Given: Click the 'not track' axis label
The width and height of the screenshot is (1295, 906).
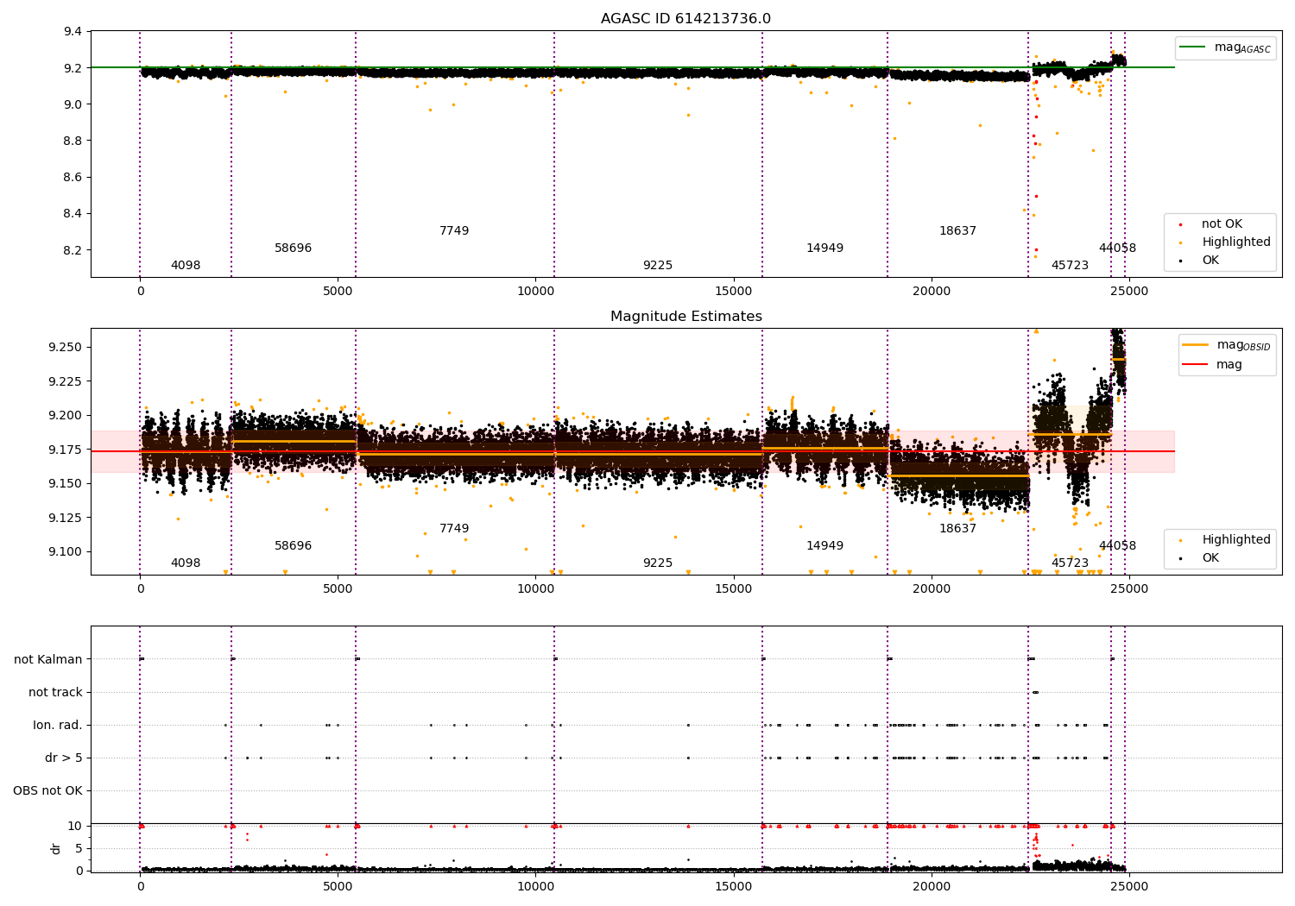Looking at the screenshot, I should 55,693.
